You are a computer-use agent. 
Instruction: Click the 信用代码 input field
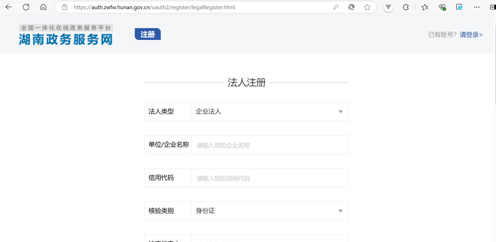click(x=270, y=178)
